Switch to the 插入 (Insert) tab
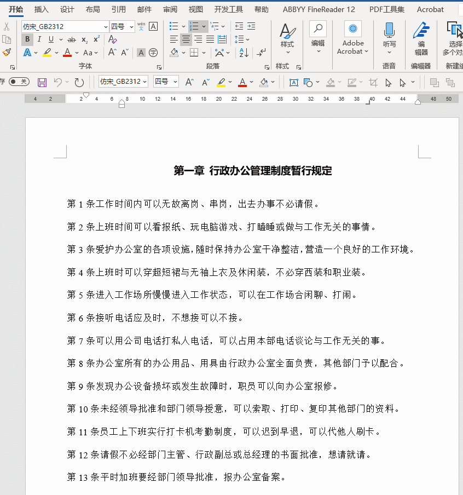Image resolution: width=463 pixels, height=495 pixels. (41, 9)
